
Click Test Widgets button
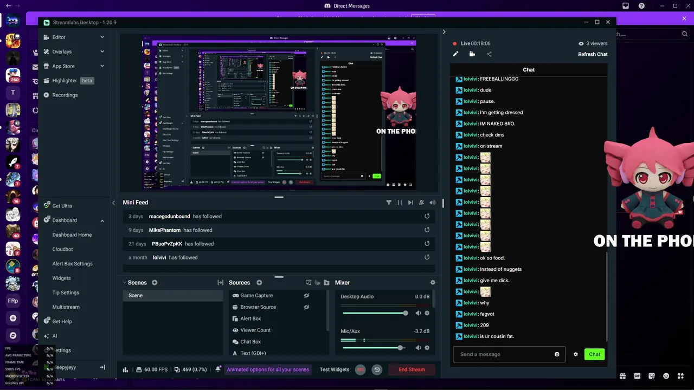point(335,369)
